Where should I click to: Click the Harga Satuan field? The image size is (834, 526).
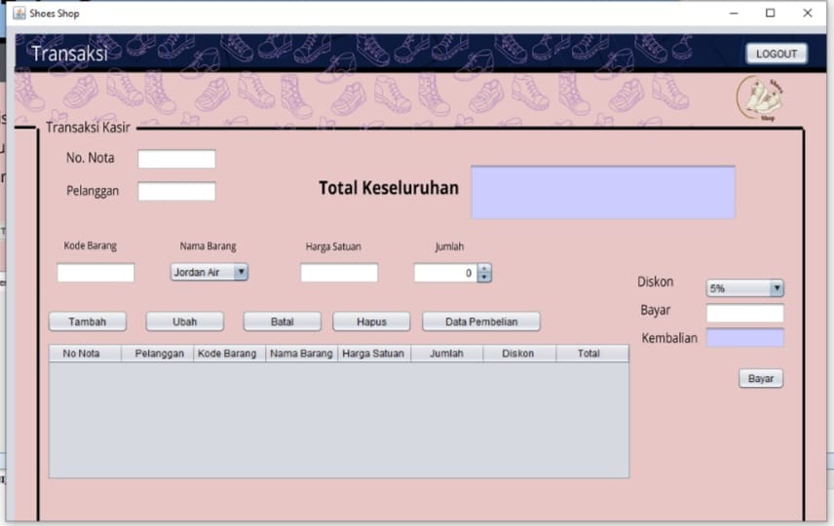tap(339, 273)
